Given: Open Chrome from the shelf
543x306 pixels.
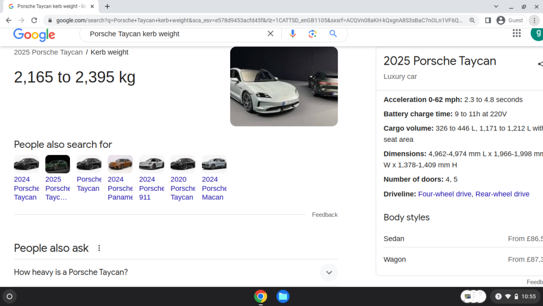Looking at the screenshot, I should coord(261,297).
